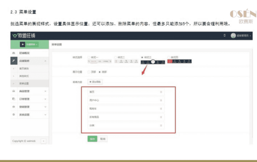Delete the 首页 menu row via trash icon
The width and height of the screenshot is (257, 162).
click(x=161, y=92)
